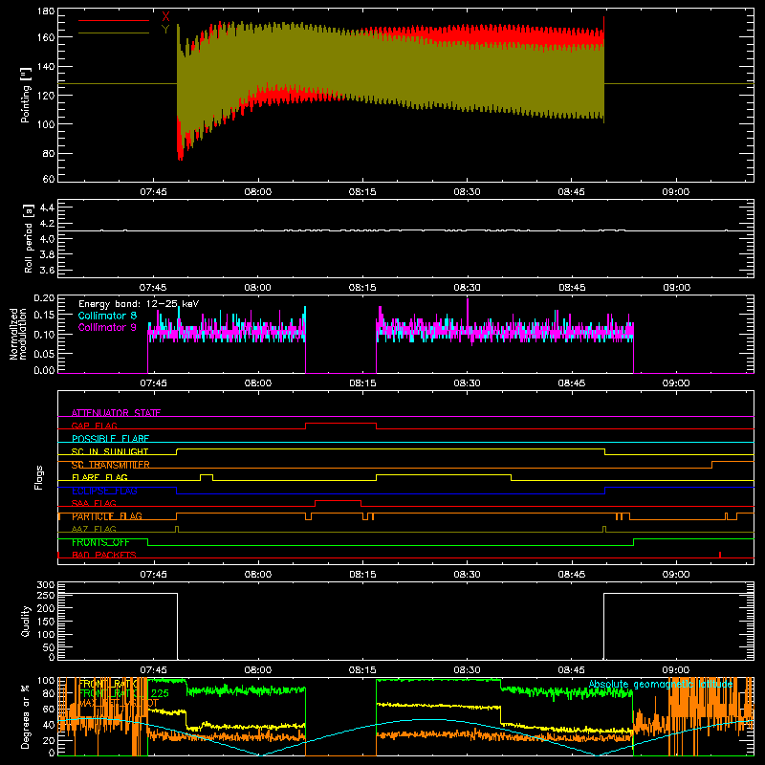Click the Roll period [s] axis title

[x=28, y=238]
